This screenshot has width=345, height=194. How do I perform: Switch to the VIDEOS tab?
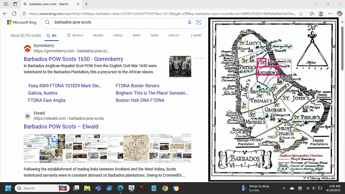pos(118,35)
